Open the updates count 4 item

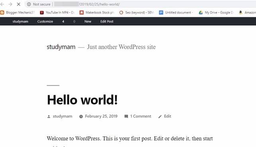point(63,22)
